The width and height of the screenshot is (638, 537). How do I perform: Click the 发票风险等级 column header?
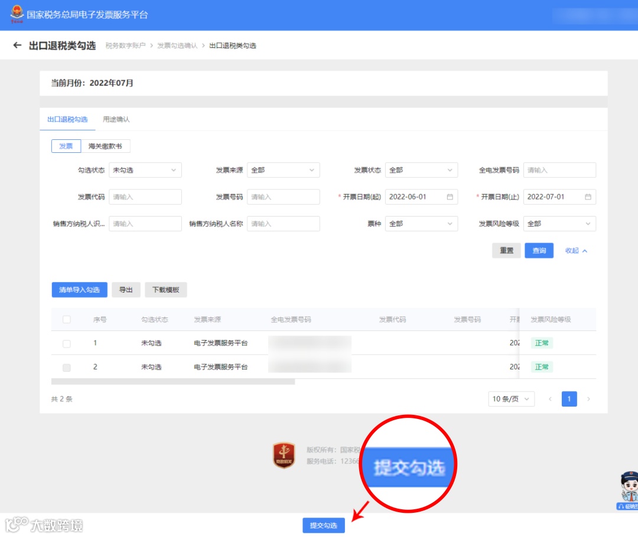coord(551,319)
